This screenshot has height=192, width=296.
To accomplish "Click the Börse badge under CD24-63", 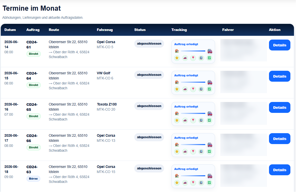I will click(x=33, y=179).
